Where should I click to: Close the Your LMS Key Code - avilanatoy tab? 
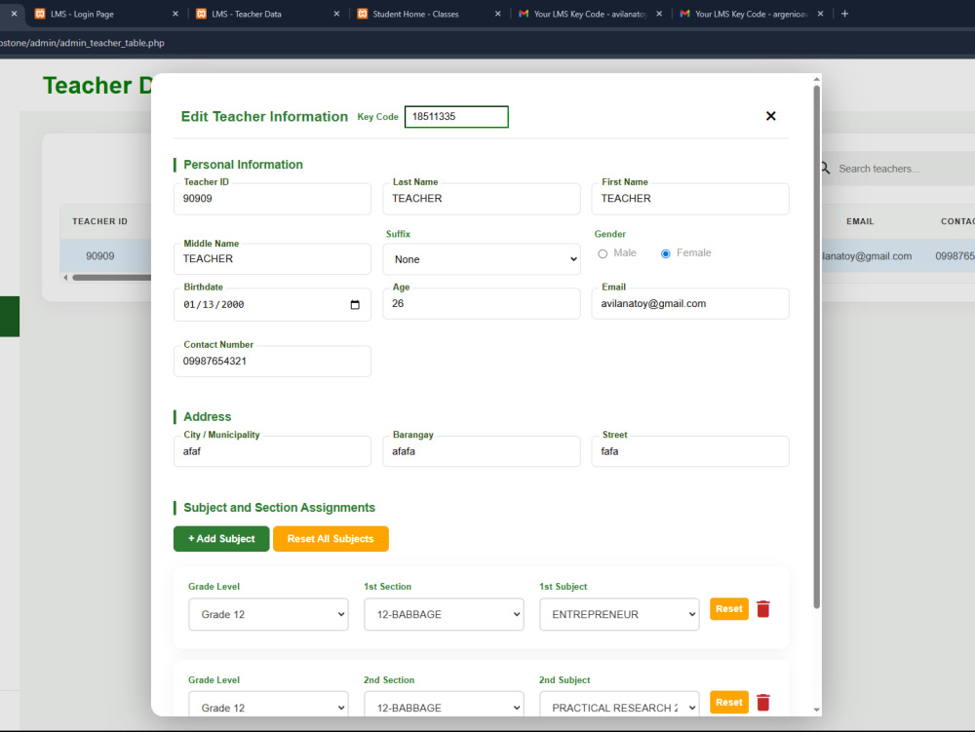(659, 14)
